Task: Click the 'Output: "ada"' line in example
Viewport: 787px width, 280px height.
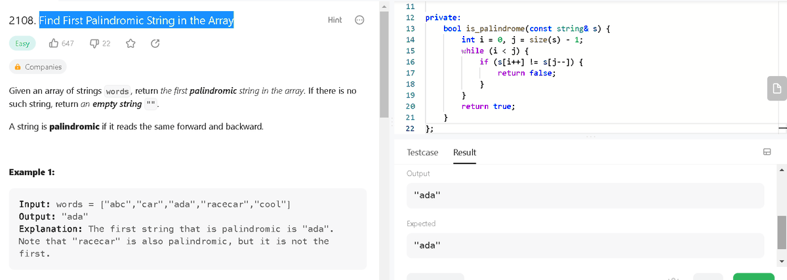Action: (x=53, y=216)
